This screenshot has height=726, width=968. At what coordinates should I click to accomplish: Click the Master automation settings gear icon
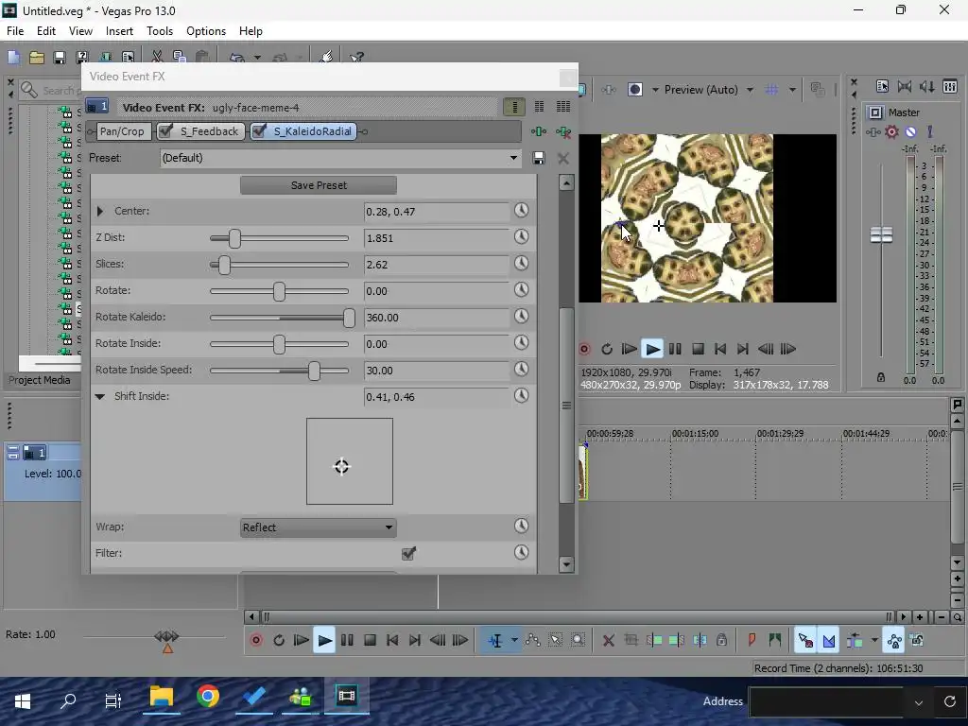(x=891, y=132)
